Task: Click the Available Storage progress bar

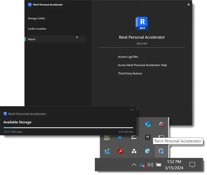Action: [68, 128]
